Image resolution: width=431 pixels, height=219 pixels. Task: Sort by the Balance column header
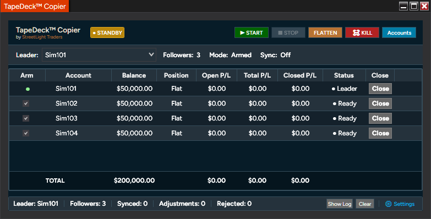134,75
